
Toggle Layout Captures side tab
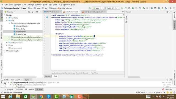[x=2, y=50]
